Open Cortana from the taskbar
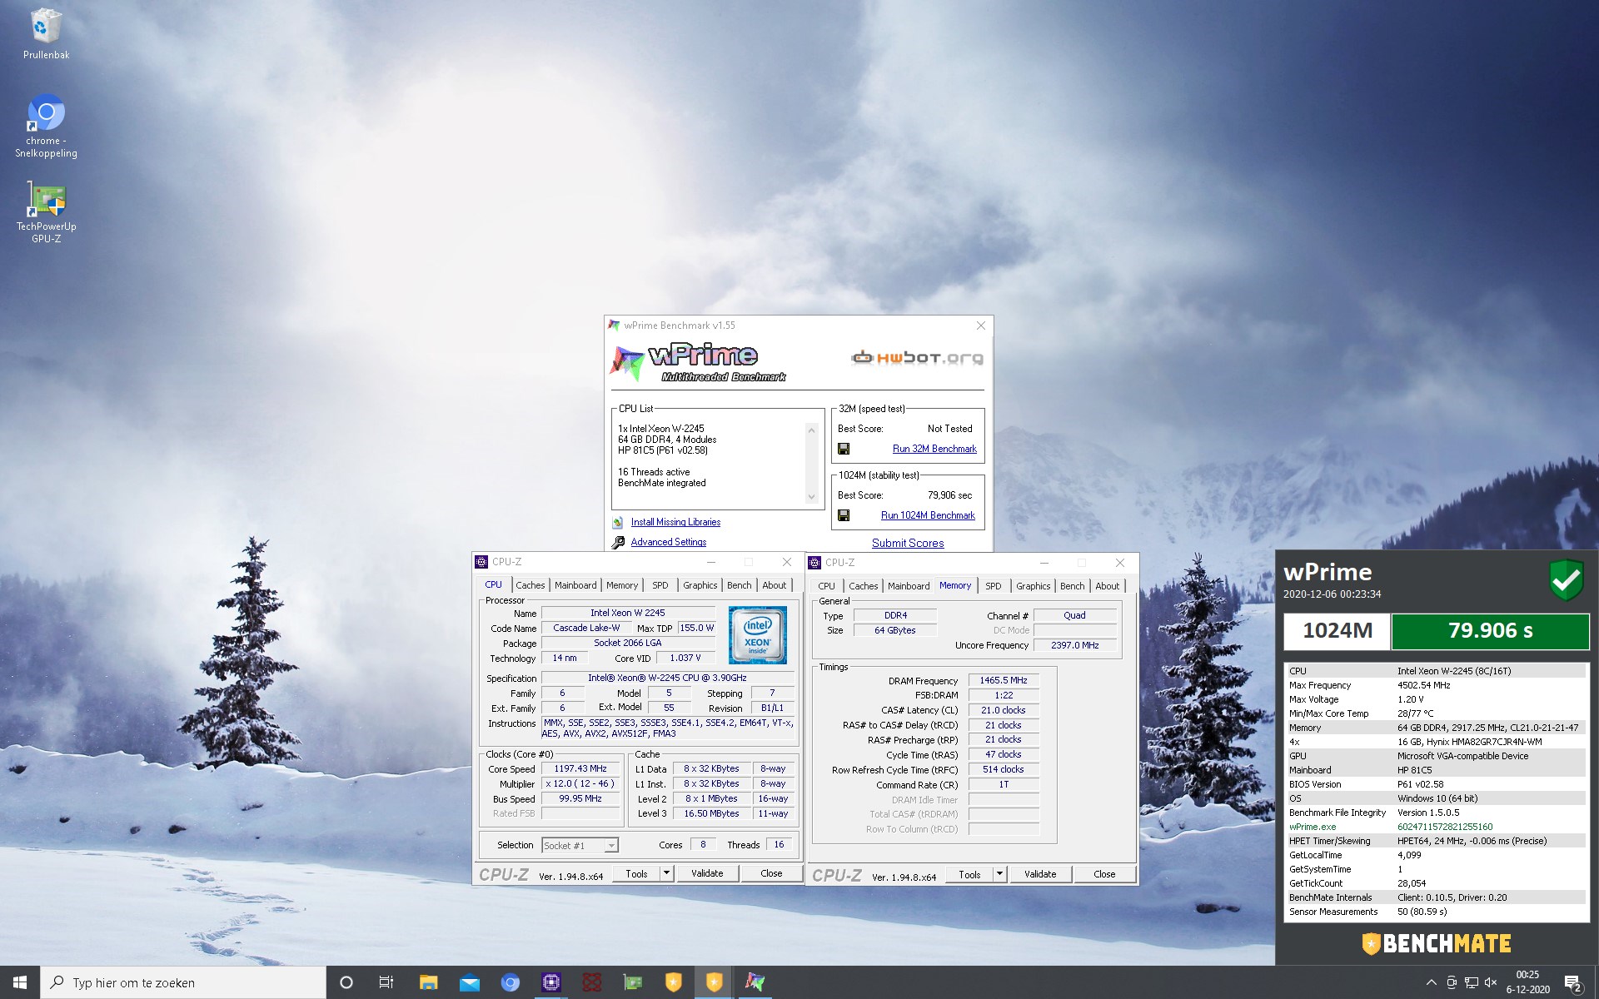This screenshot has height=999, width=1599. pyautogui.click(x=346, y=982)
